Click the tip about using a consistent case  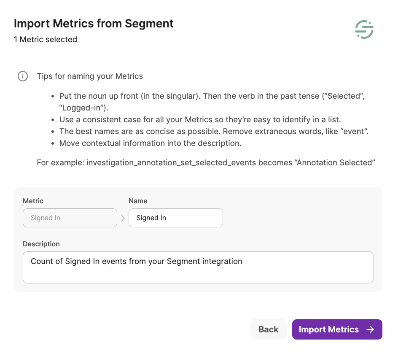[x=200, y=120]
